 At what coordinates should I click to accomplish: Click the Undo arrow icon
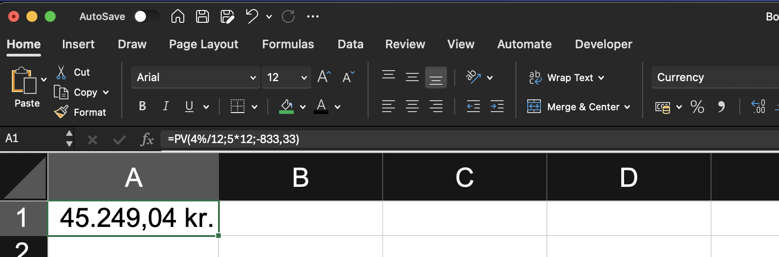tap(252, 16)
